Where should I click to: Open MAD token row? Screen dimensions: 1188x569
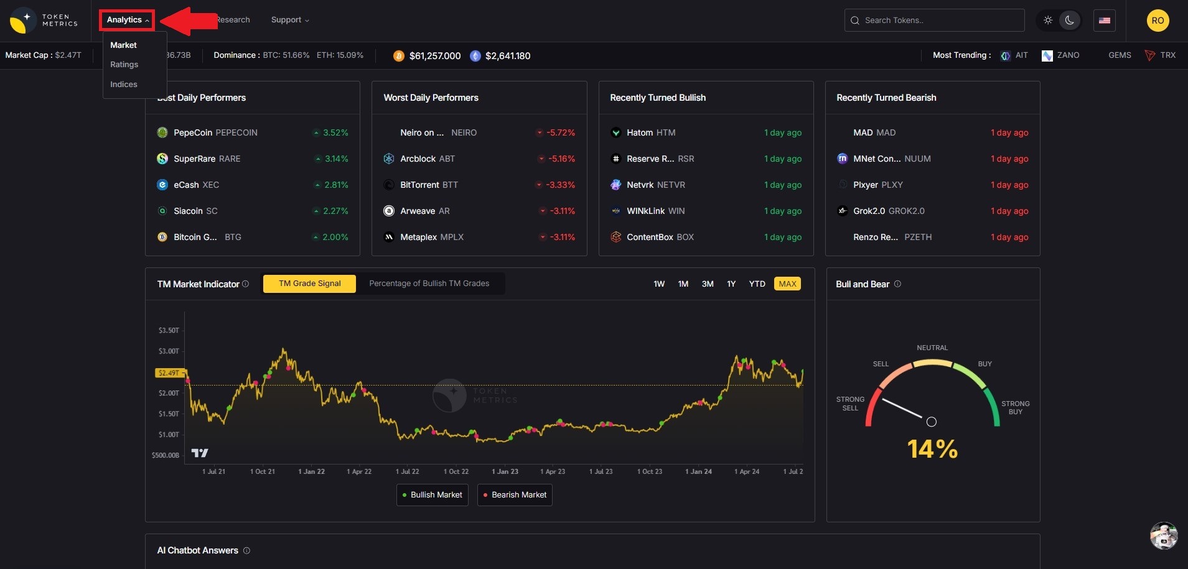pos(932,132)
